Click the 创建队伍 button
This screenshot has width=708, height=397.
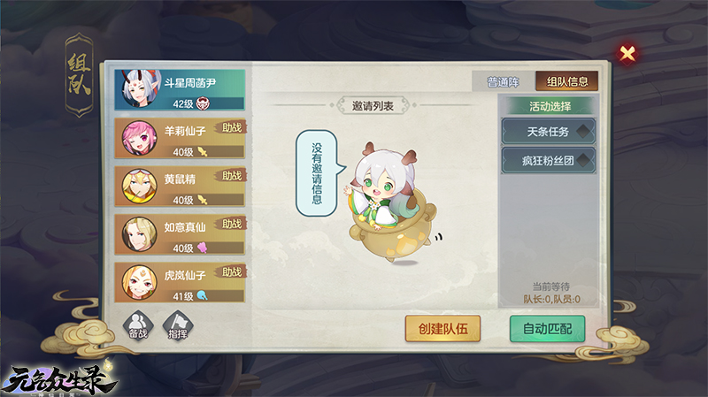pos(442,328)
